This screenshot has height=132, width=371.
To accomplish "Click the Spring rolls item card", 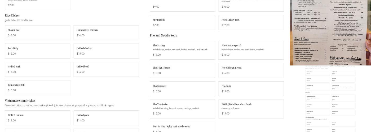I will [x=182, y=22].
